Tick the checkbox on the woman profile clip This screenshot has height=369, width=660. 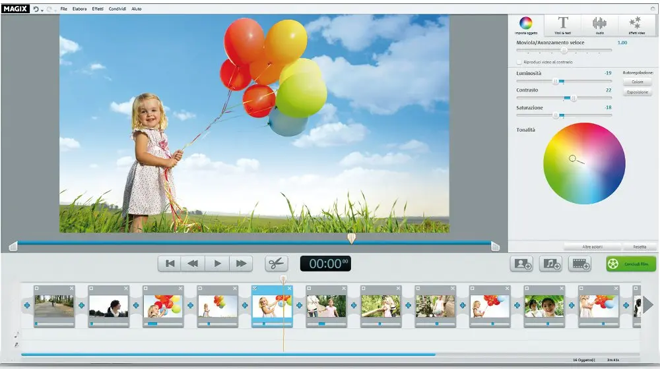pyautogui.click(x=91, y=289)
